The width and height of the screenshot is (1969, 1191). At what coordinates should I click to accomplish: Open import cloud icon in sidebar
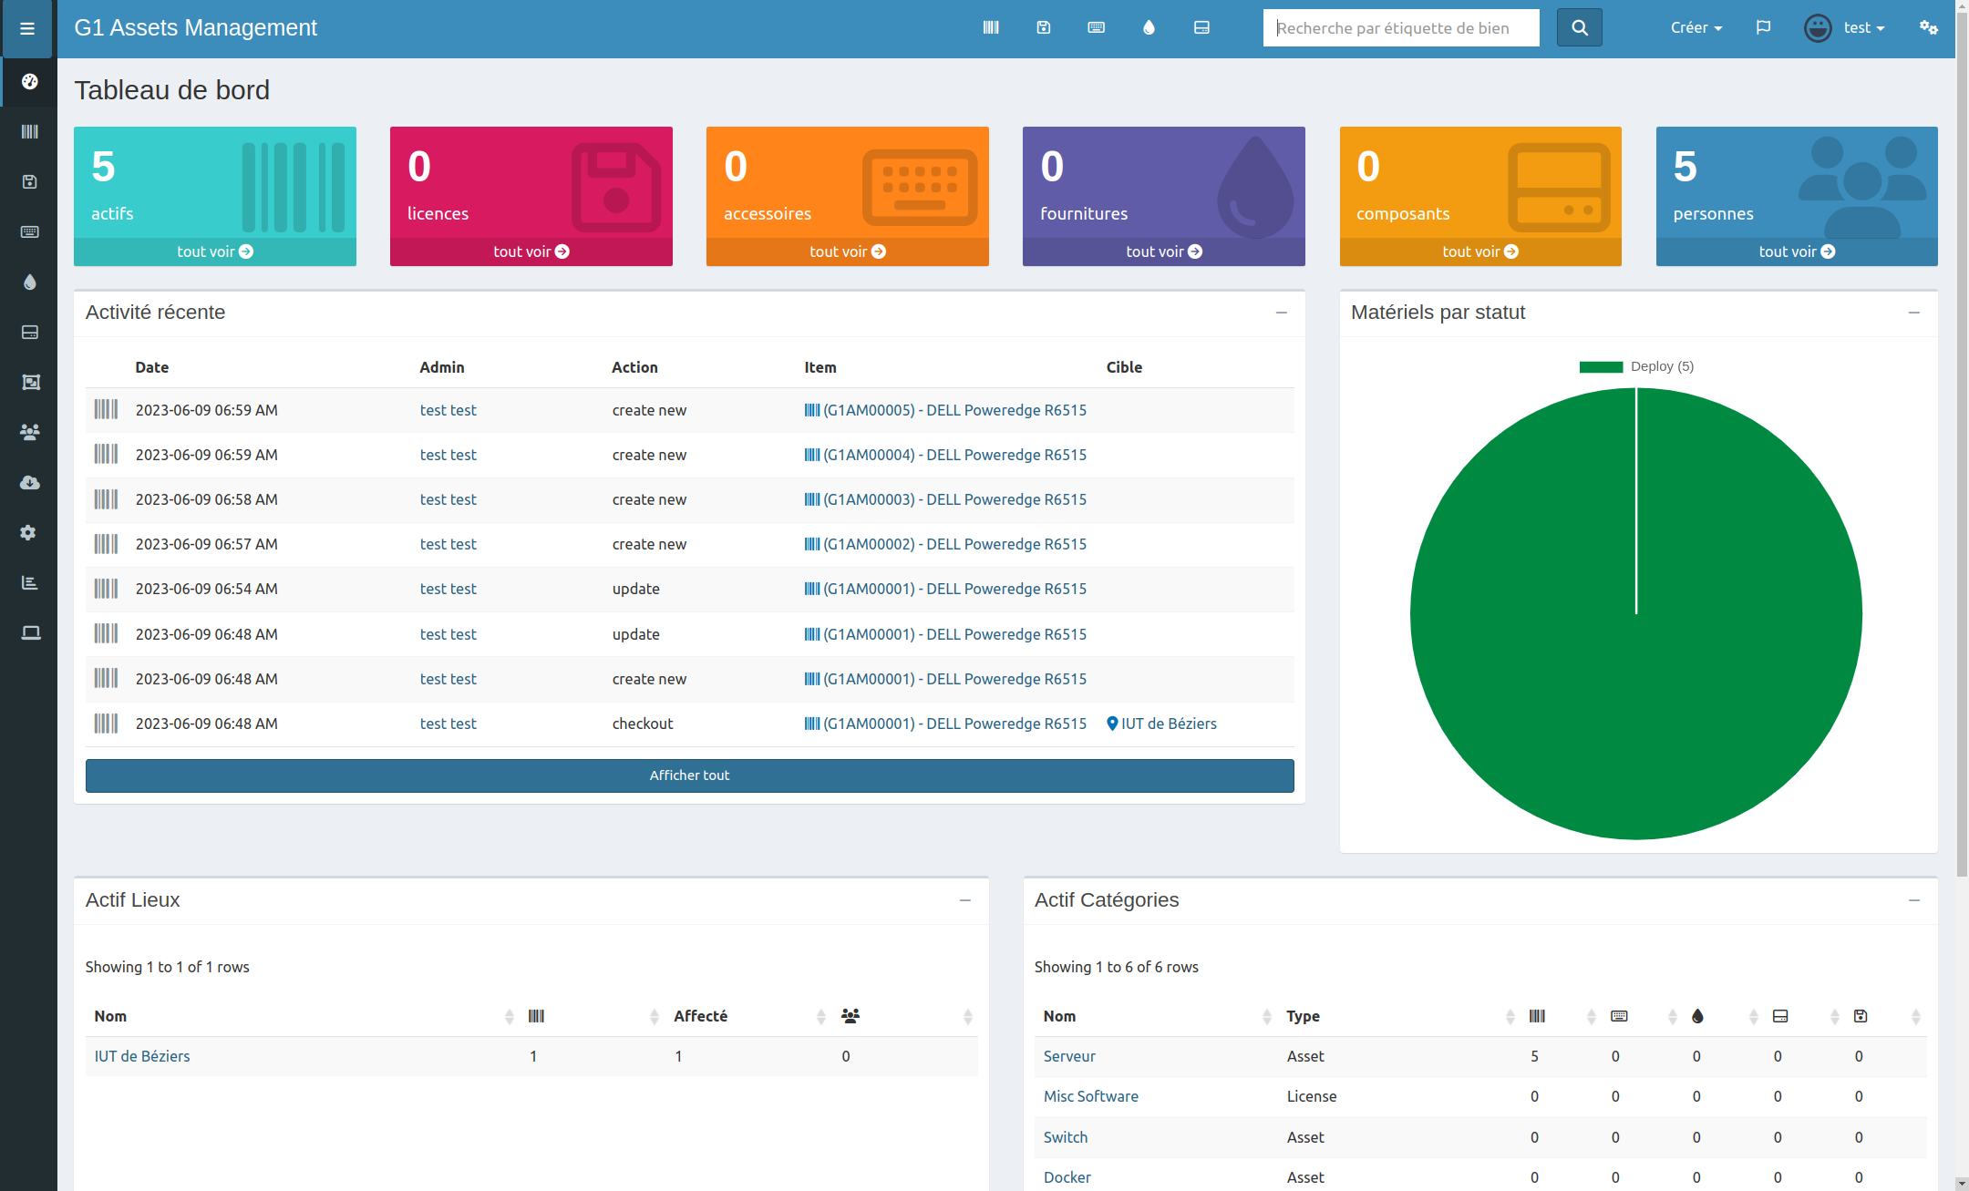coord(29,482)
